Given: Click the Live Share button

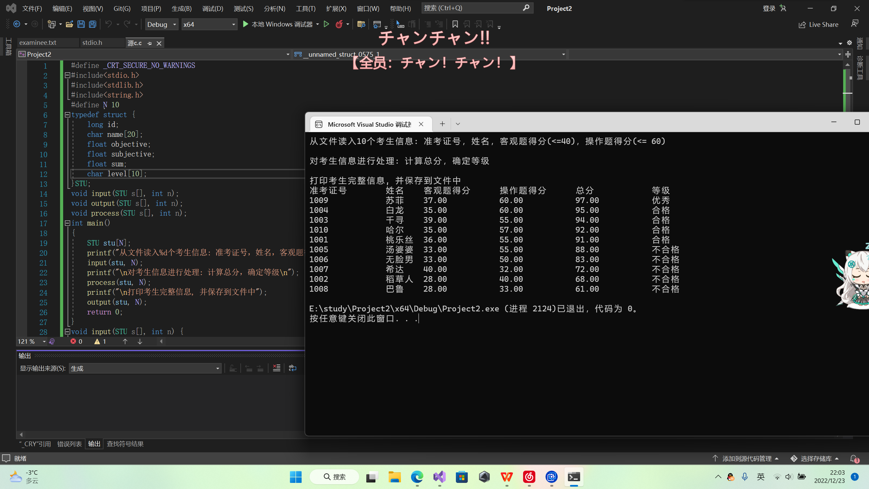Looking at the screenshot, I should pyautogui.click(x=818, y=24).
